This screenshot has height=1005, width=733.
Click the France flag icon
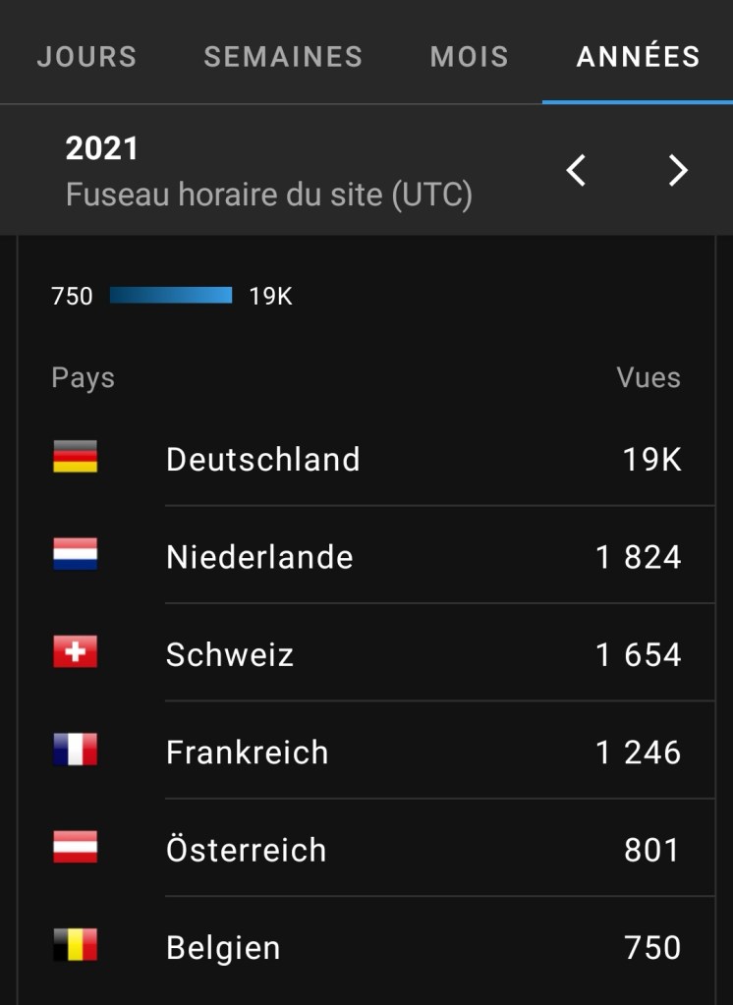click(76, 751)
